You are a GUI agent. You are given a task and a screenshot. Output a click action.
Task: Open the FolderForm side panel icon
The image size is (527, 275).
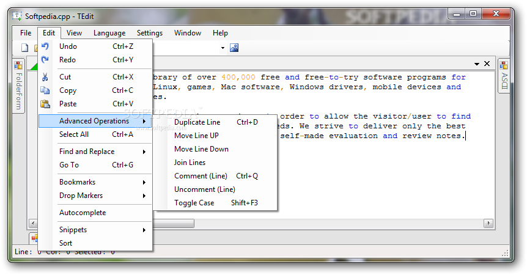pyautogui.click(x=18, y=65)
